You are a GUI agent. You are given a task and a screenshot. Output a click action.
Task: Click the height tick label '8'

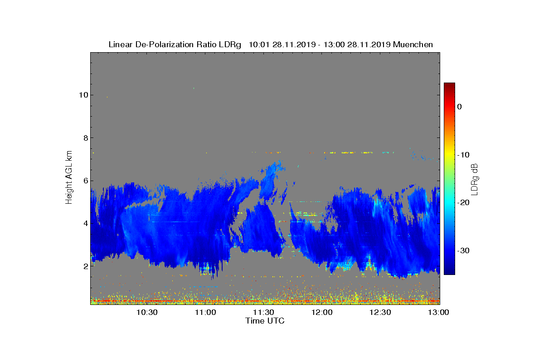pos(85,138)
